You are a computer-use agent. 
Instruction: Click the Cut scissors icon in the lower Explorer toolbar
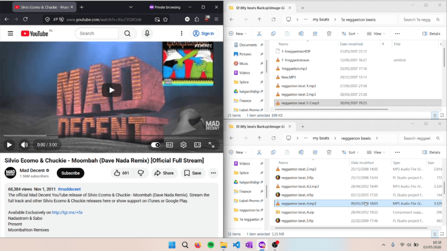point(259,152)
